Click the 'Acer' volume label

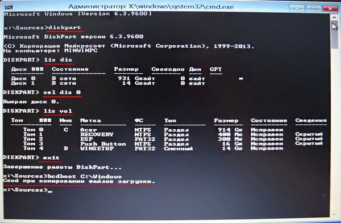click(x=89, y=130)
